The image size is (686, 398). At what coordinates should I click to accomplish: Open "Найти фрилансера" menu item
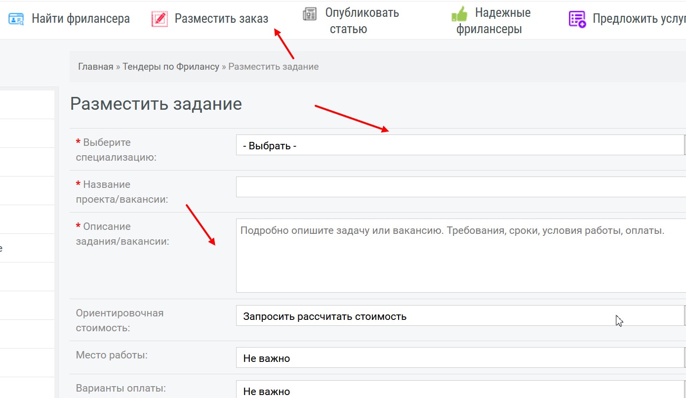click(81, 19)
